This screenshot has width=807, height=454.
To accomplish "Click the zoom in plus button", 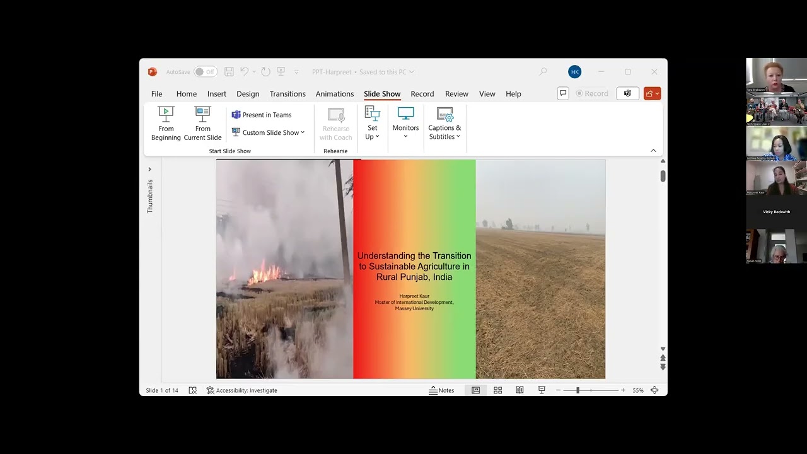I will point(623,390).
